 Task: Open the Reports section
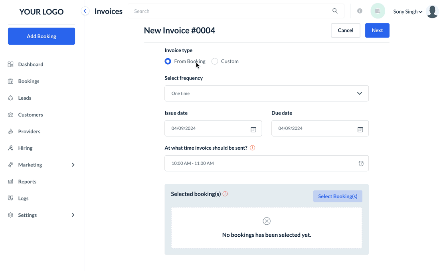click(x=27, y=182)
